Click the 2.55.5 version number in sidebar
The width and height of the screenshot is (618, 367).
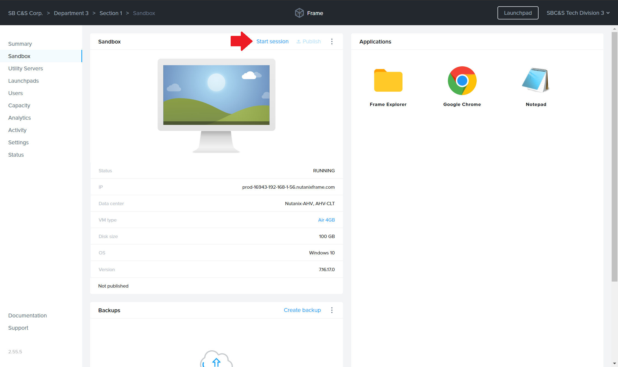[x=15, y=352]
